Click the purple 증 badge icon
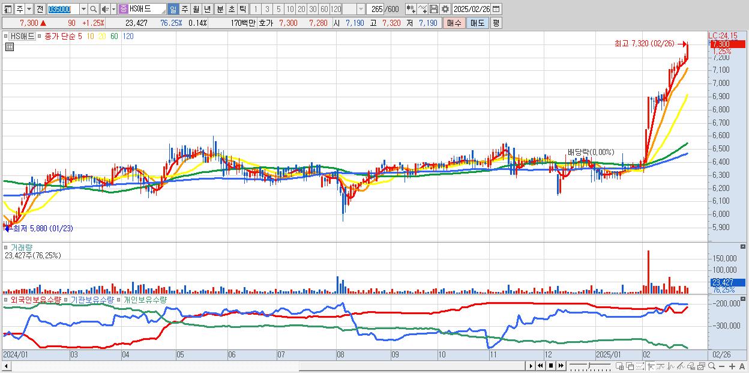The image size is (749, 373). tap(123, 9)
